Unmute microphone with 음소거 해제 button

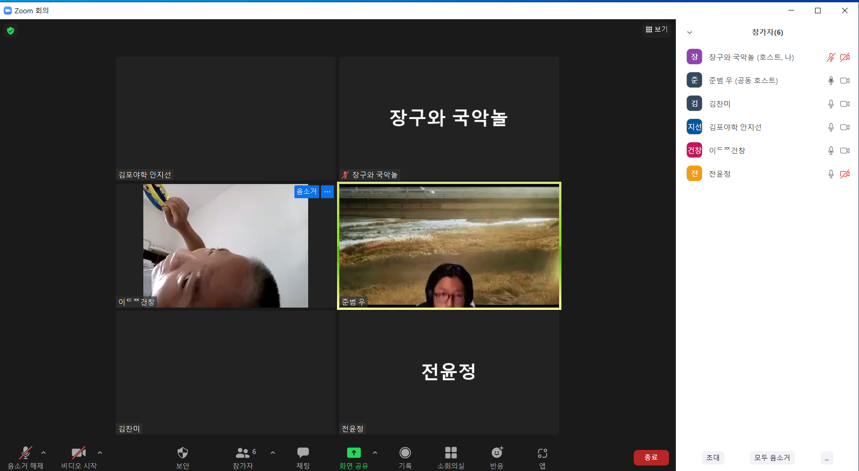click(x=25, y=457)
